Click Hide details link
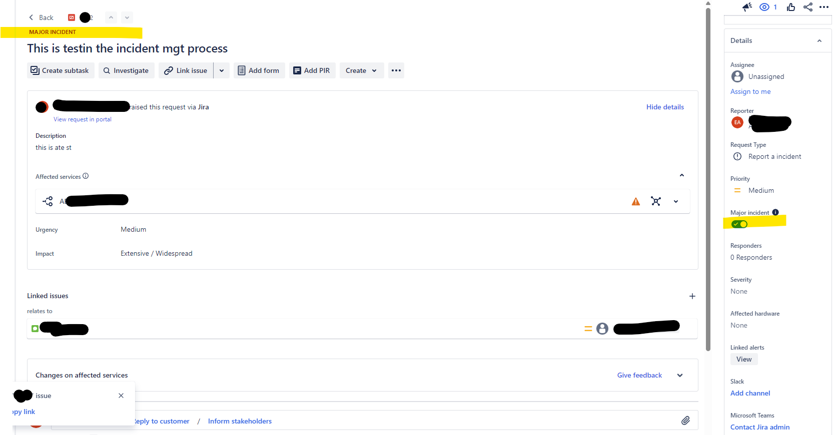The image size is (838, 435). [665, 107]
